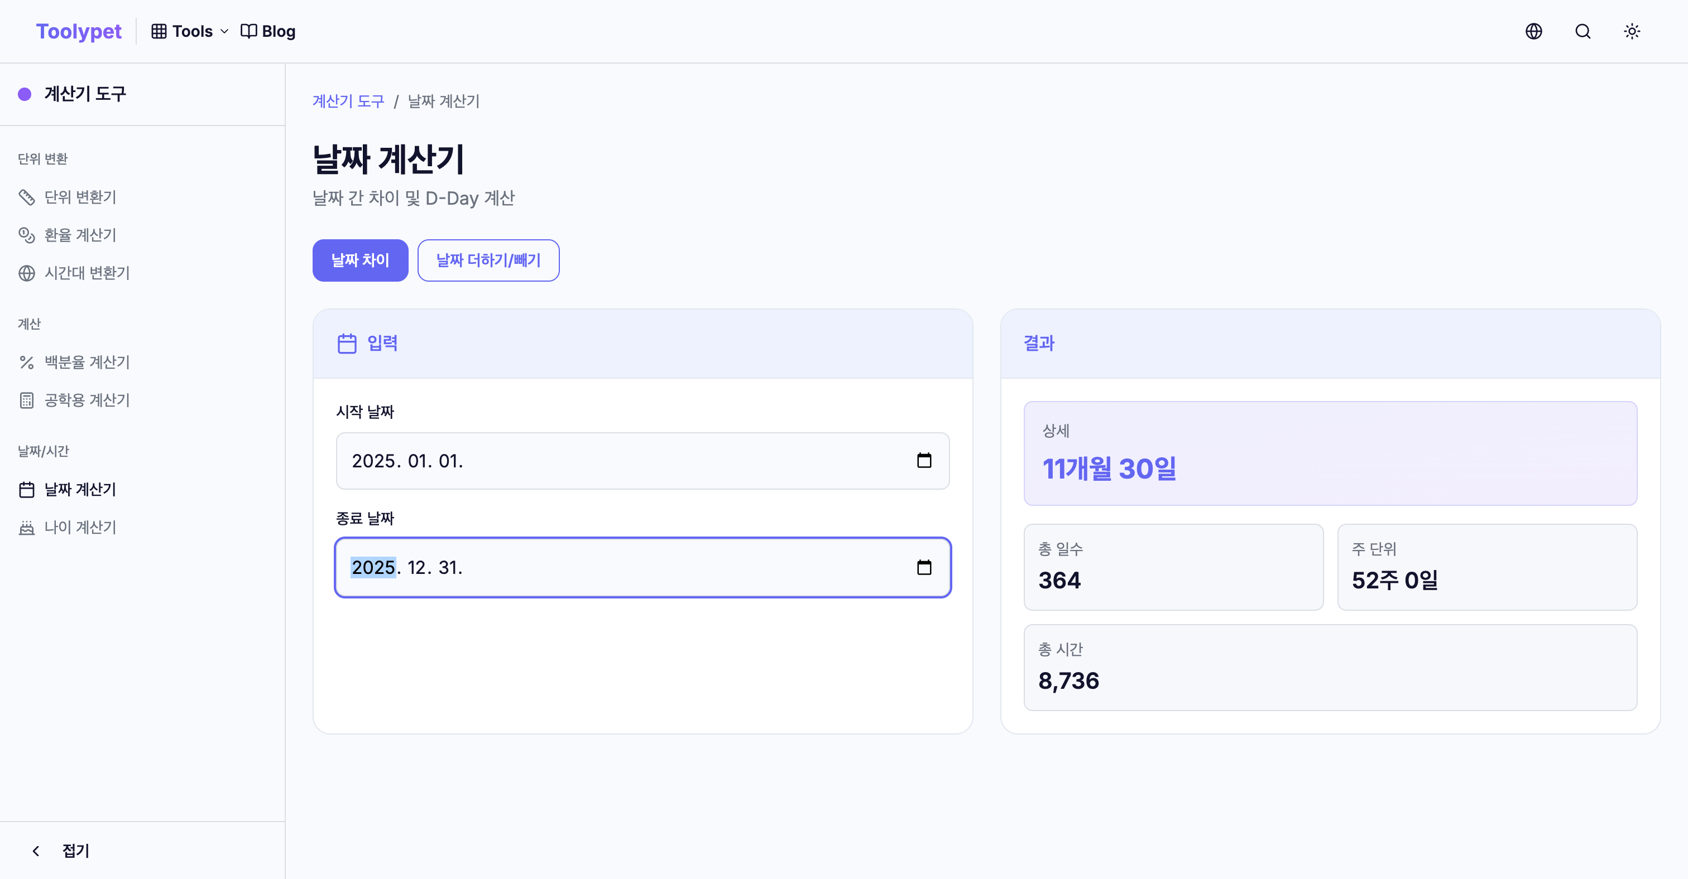The image size is (1688, 879).
Task: Expand the Tools dropdown menu
Action: pyautogui.click(x=190, y=31)
